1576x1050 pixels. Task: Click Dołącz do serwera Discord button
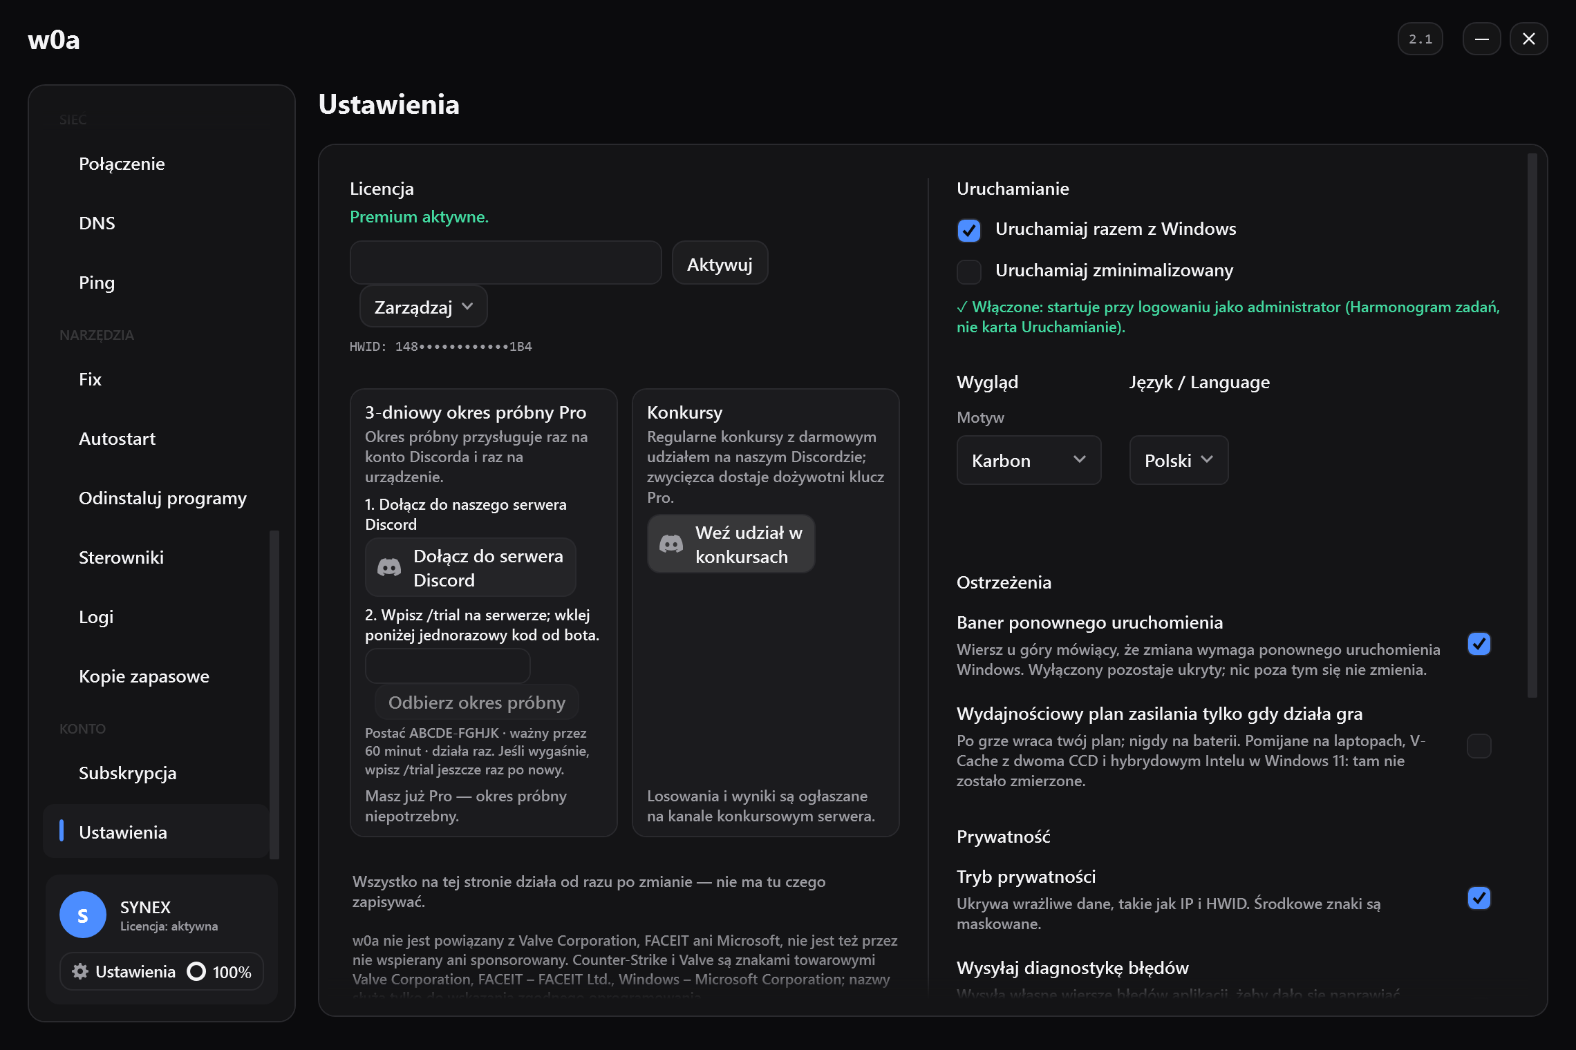(470, 568)
